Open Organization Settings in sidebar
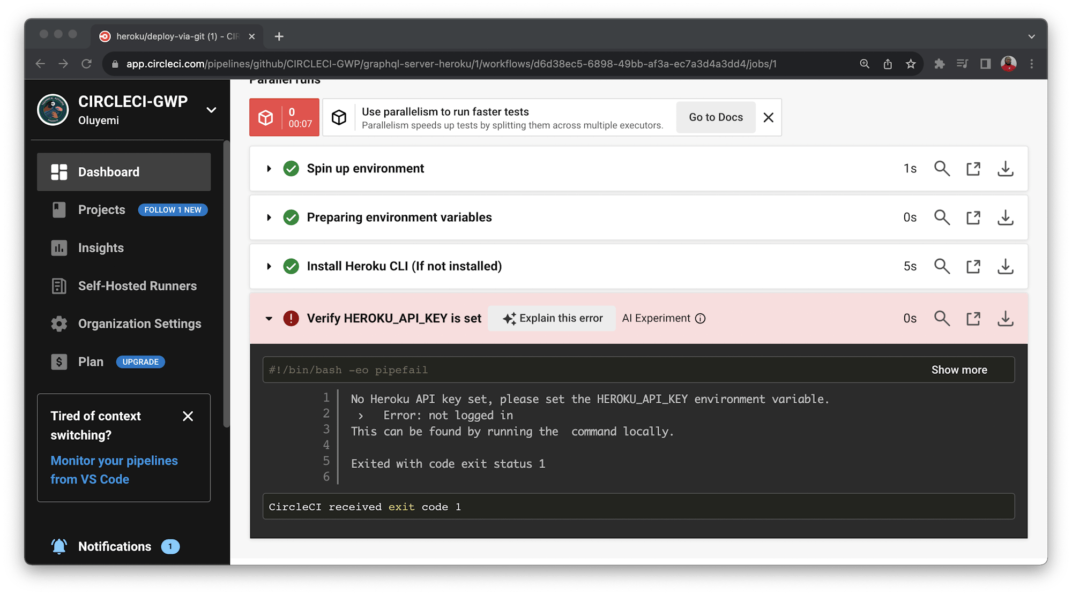The width and height of the screenshot is (1072, 595). coord(139,324)
